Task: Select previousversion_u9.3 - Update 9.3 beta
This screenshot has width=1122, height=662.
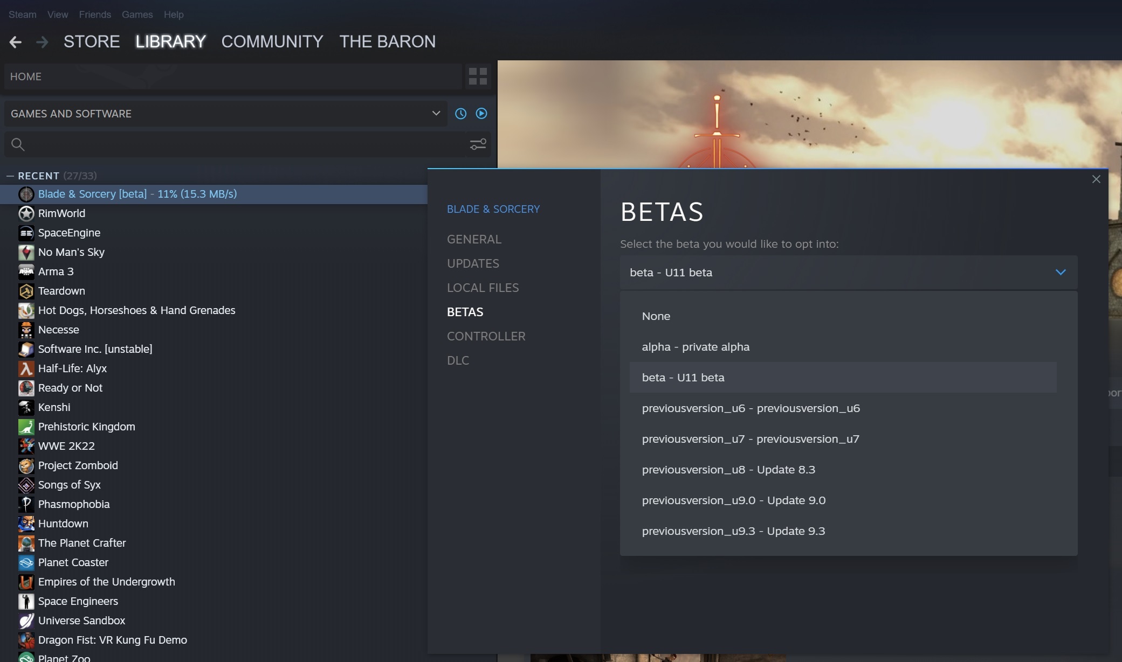Action: pos(733,531)
